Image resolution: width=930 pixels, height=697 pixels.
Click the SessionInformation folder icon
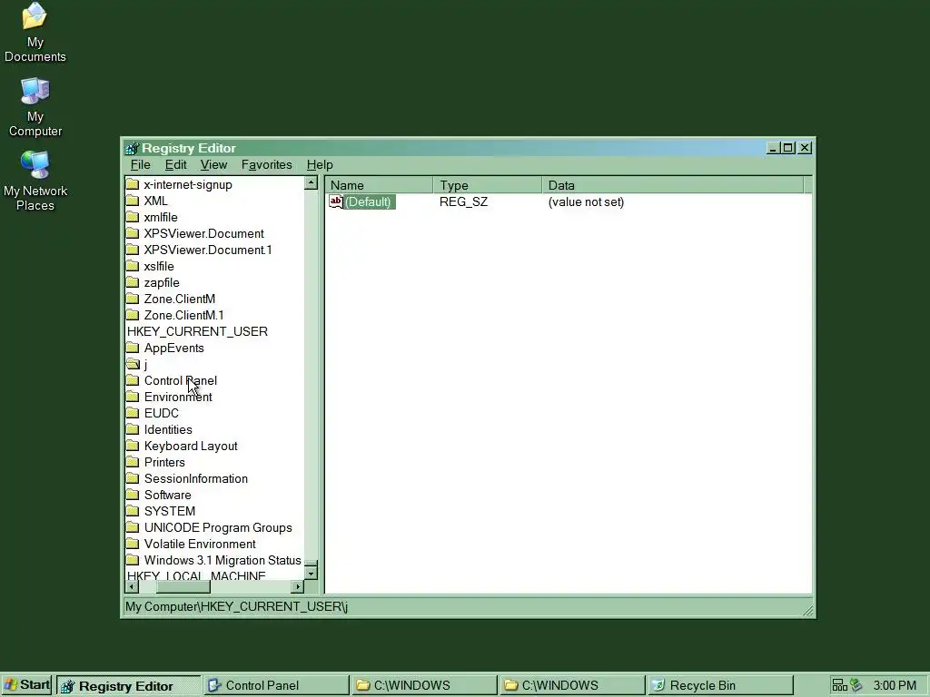[133, 478]
